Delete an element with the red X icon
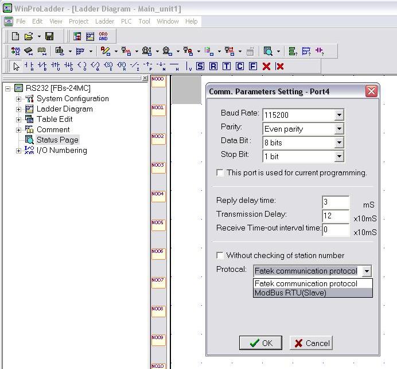397x369 pixels. [x=266, y=67]
